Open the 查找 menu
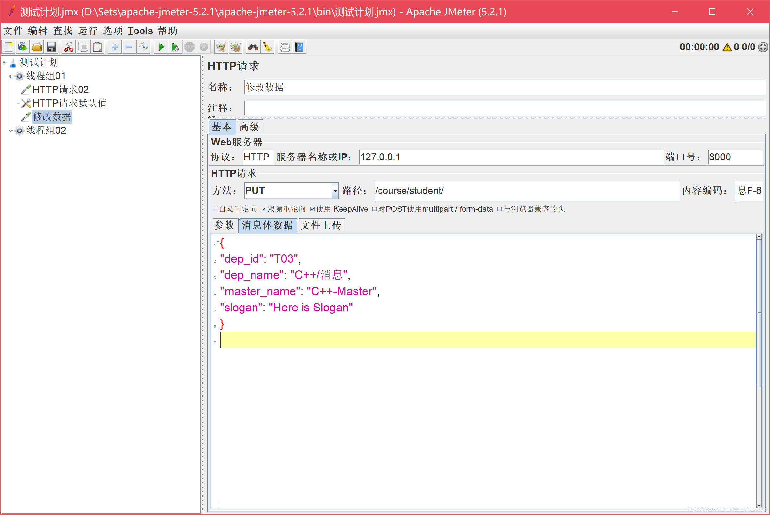Image resolution: width=770 pixels, height=515 pixels. [63, 31]
